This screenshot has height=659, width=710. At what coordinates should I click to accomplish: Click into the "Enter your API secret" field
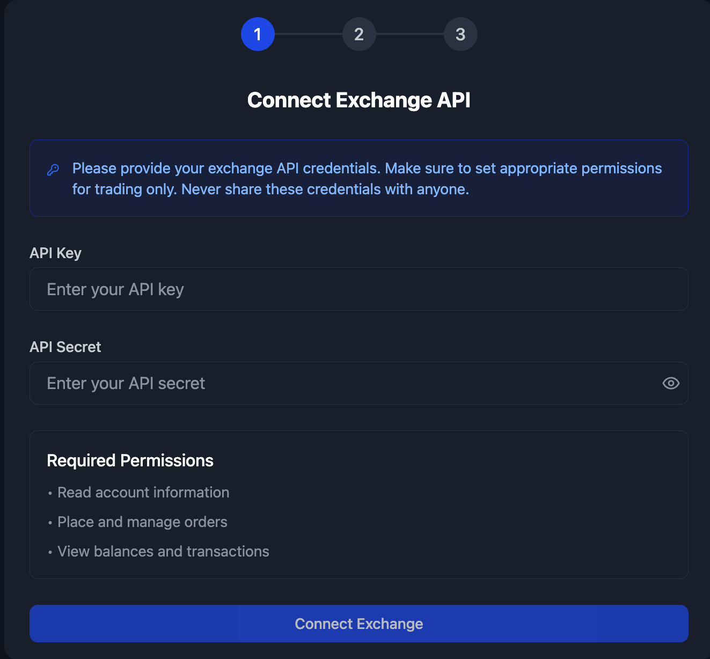point(343,383)
